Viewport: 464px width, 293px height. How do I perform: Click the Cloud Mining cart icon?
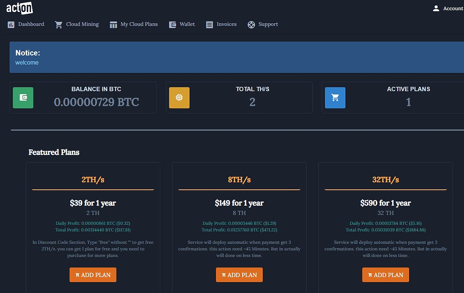[x=58, y=25]
